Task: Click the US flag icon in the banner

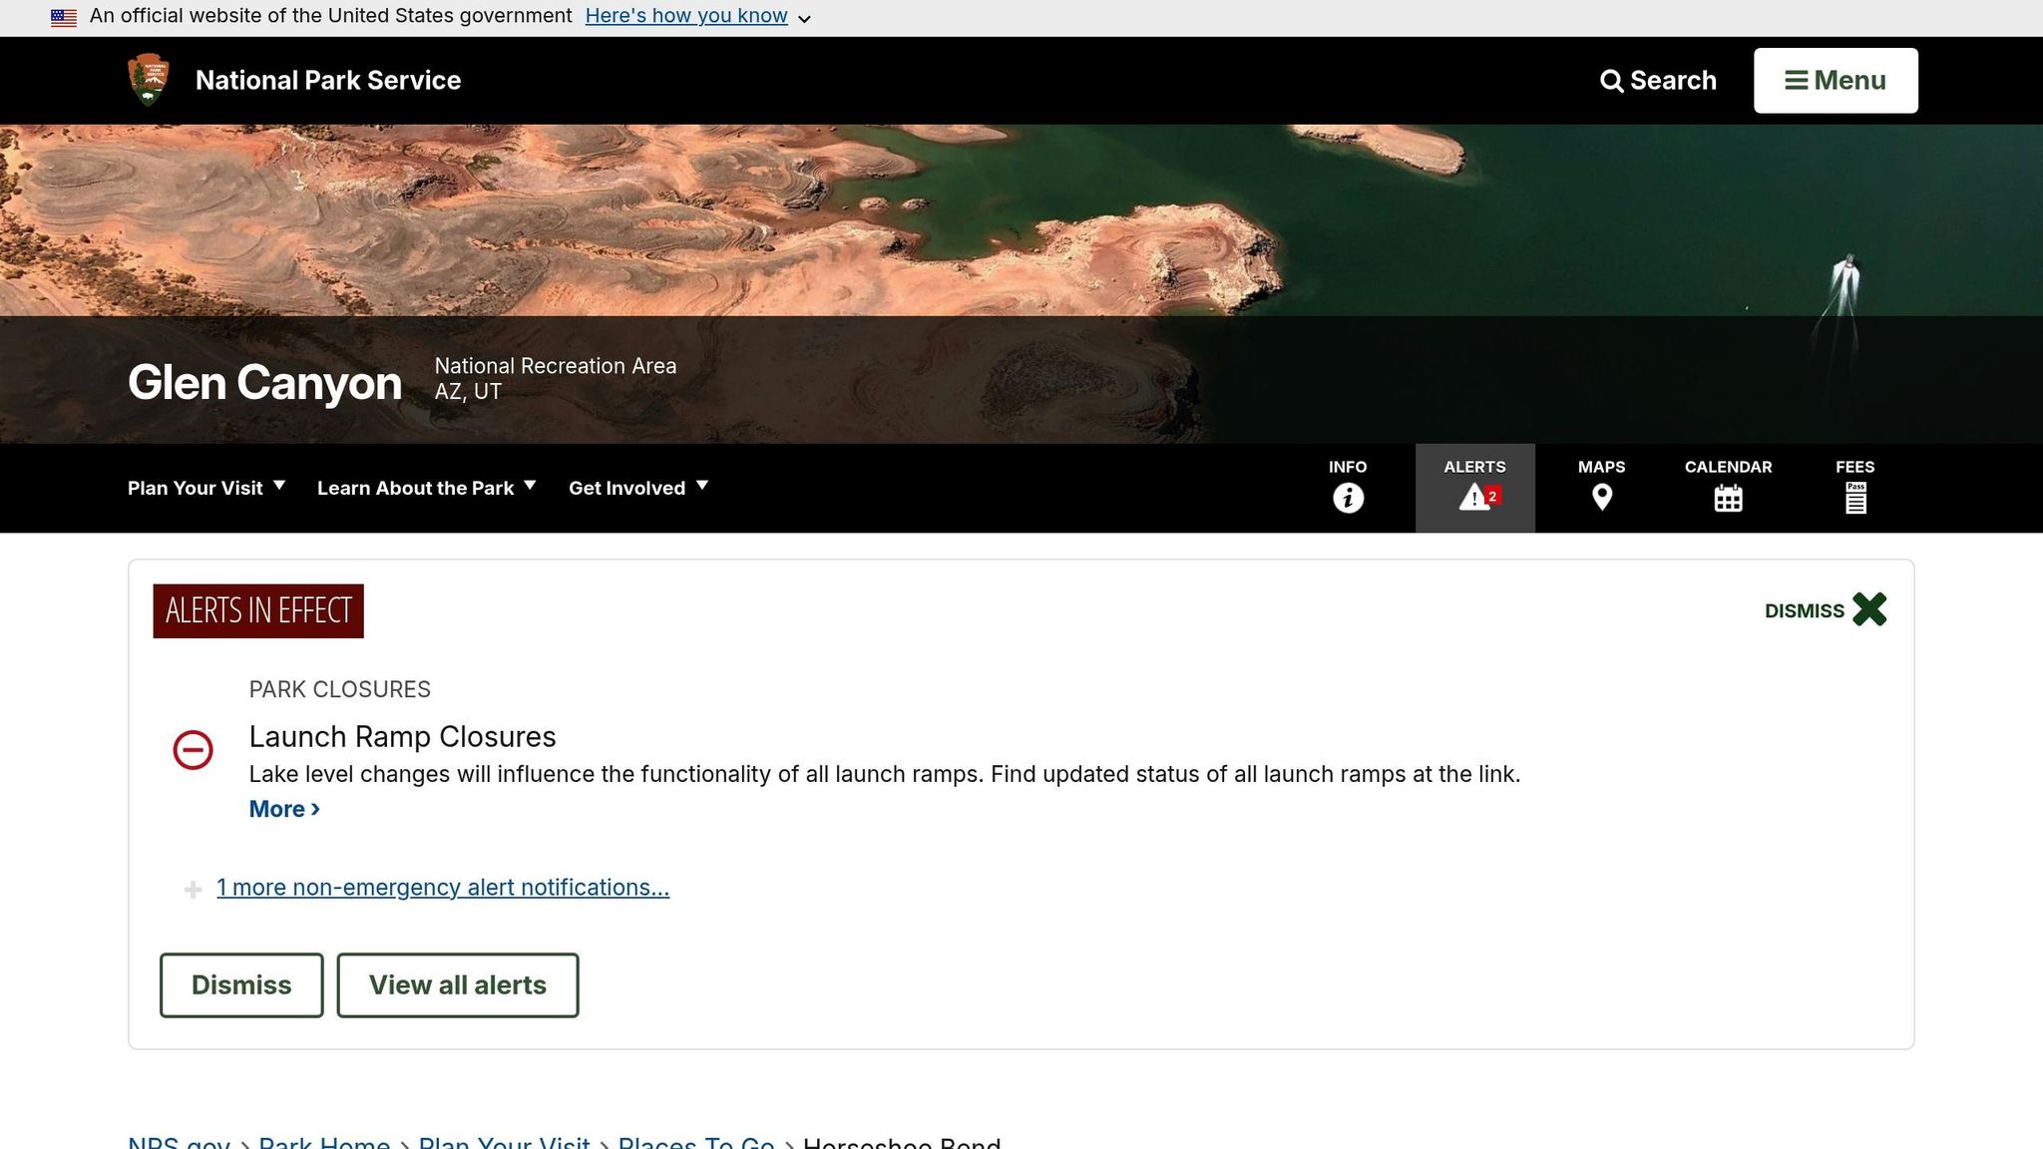Action: pyautogui.click(x=64, y=17)
